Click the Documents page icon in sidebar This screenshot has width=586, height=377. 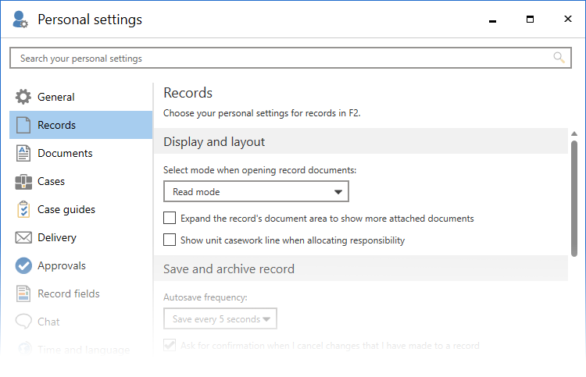tap(23, 154)
